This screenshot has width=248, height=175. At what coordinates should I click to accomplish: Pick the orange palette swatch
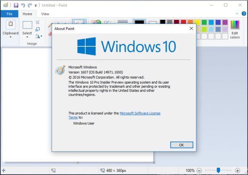[x=191, y=22]
